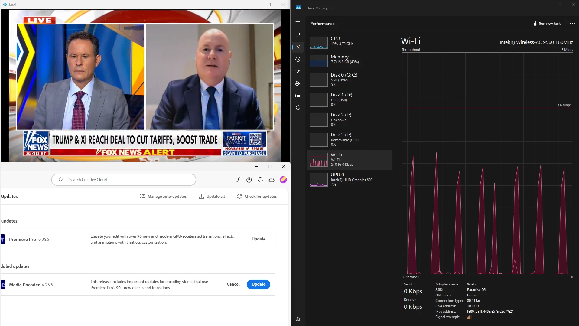The width and height of the screenshot is (579, 326).
Task: Minimize the Kodi window
Action: [x=255, y=5]
